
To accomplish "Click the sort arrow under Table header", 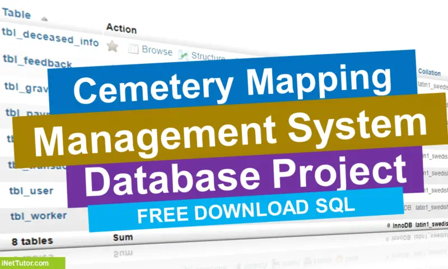I will pos(44,19).
